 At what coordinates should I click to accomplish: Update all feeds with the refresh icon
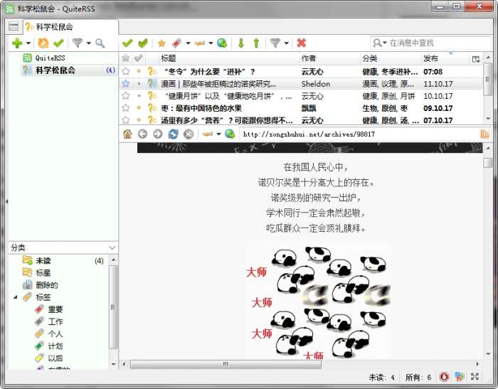click(43, 43)
